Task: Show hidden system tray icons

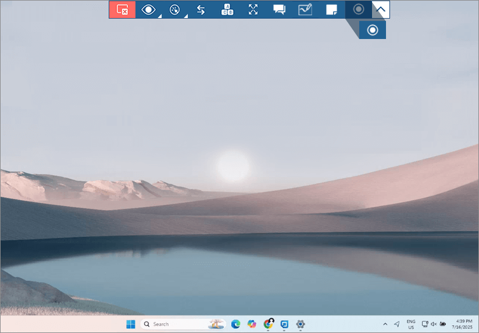Action: pyautogui.click(x=385, y=324)
